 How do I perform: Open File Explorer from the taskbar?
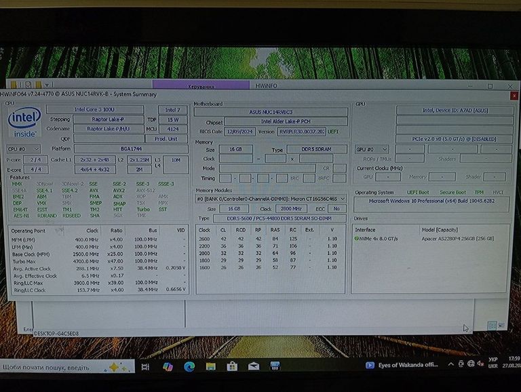click(x=211, y=366)
